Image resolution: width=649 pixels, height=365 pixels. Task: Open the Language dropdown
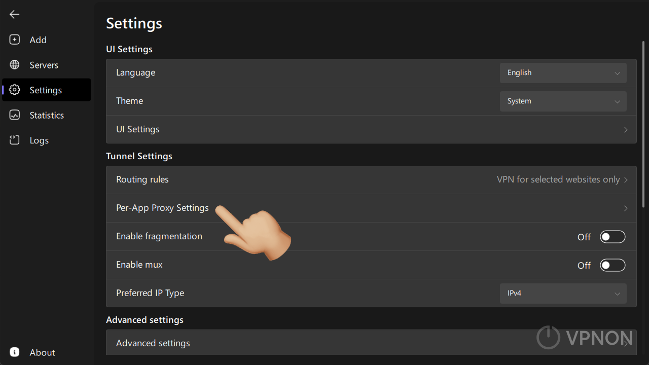[563, 72]
